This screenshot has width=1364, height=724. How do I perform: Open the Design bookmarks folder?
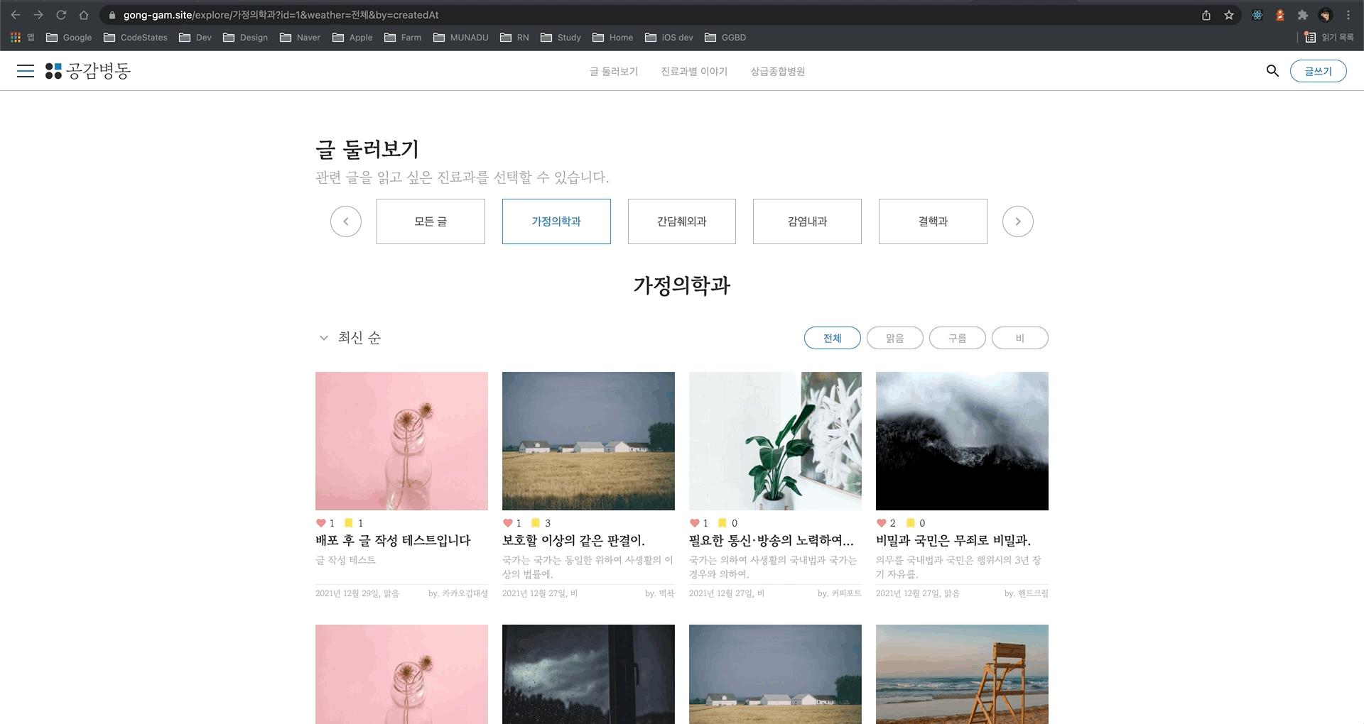pos(245,38)
